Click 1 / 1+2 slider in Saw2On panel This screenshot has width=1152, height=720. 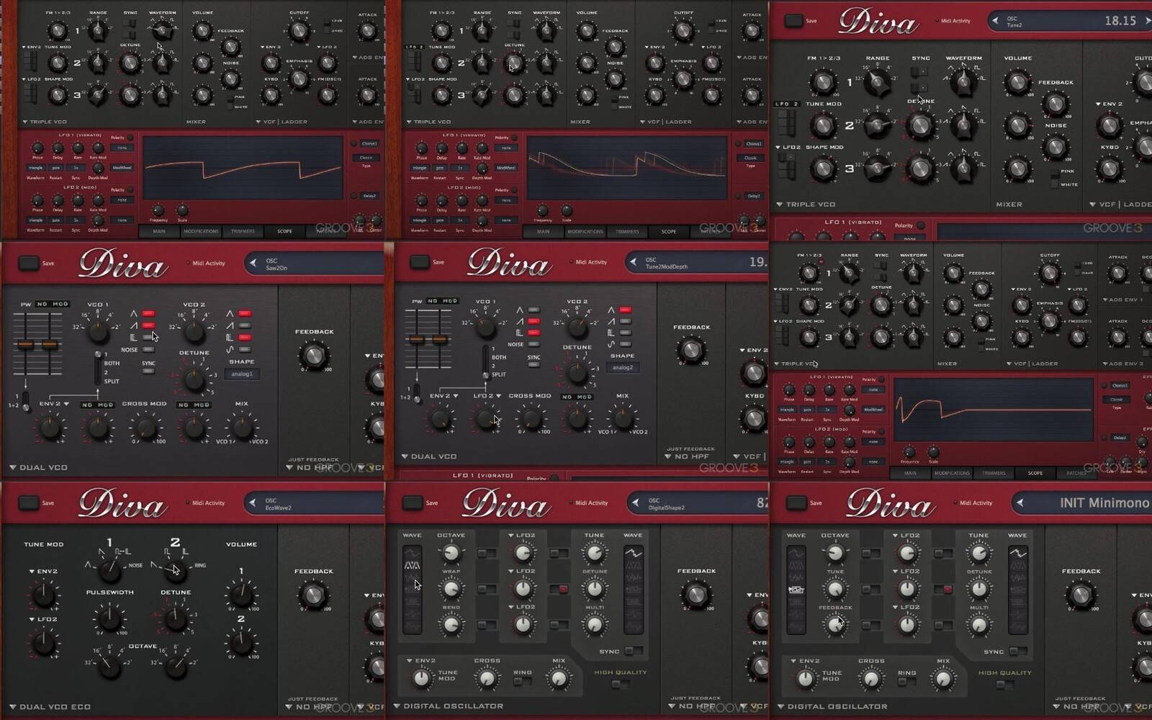(26, 402)
